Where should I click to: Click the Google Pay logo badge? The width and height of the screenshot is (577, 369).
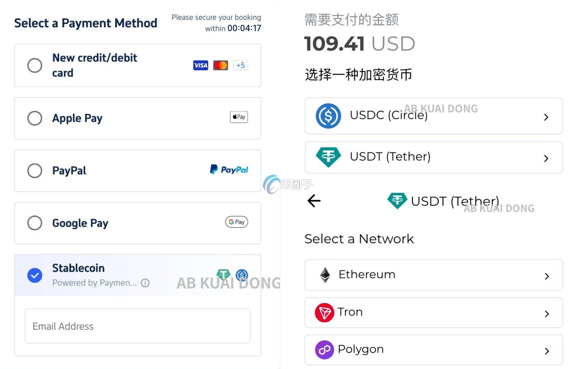[x=236, y=222]
